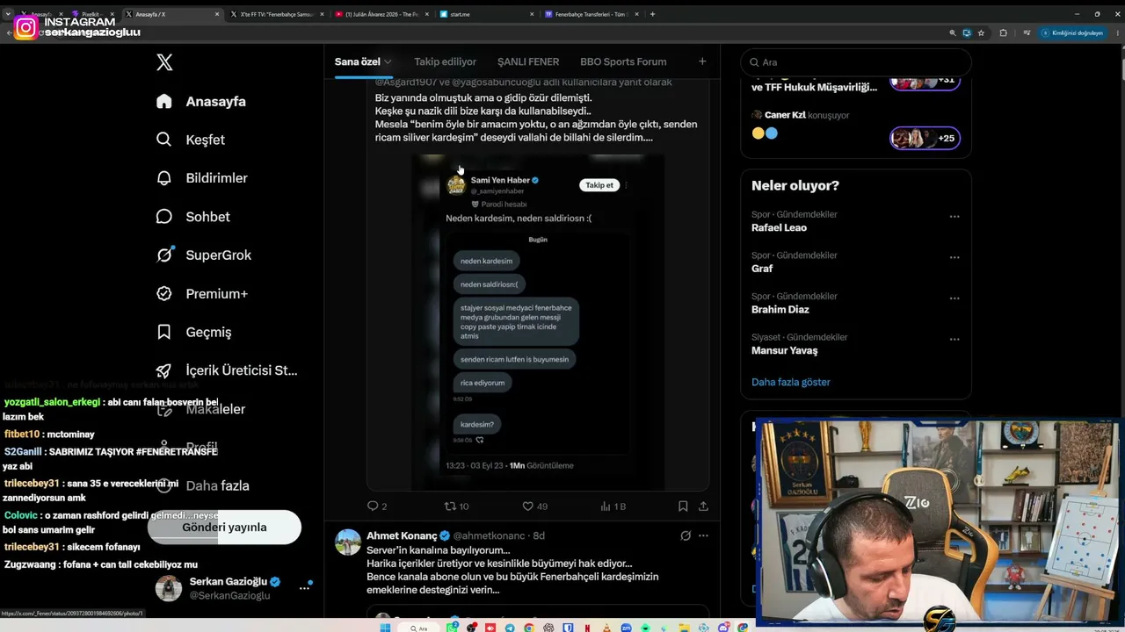Open a new browser tab
Screen dimensions: 1125x632
pyautogui.click(x=652, y=14)
